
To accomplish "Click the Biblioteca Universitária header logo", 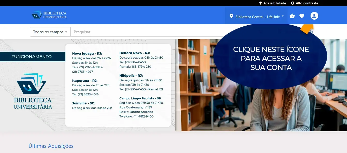I will [49, 15].
